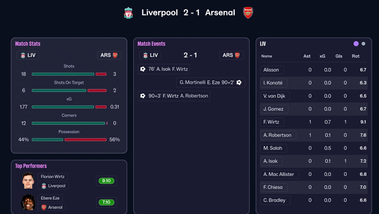The image size is (379, 214).
Task: Click the Liverpool badge under Florian Wirtz
Action: (44, 186)
